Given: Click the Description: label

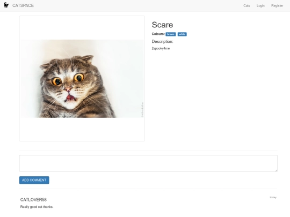Looking at the screenshot, I should coord(162,41).
